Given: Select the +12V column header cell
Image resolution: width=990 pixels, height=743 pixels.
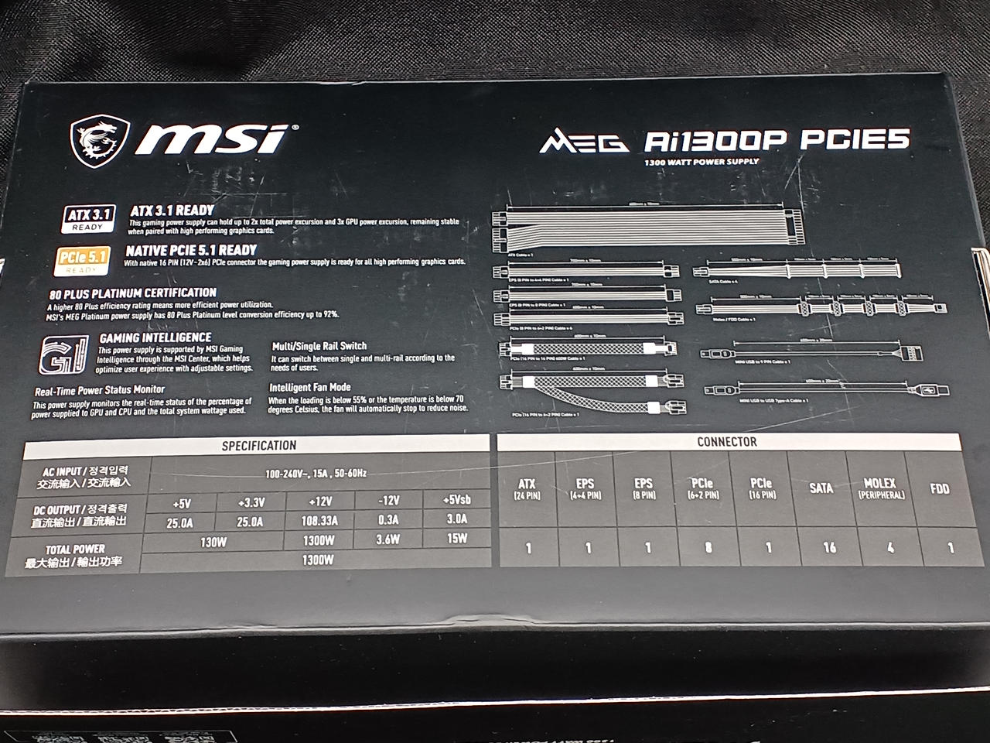Looking at the screenshot, I should pos(318,502).
